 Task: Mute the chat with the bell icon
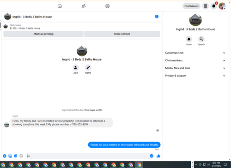189,39
